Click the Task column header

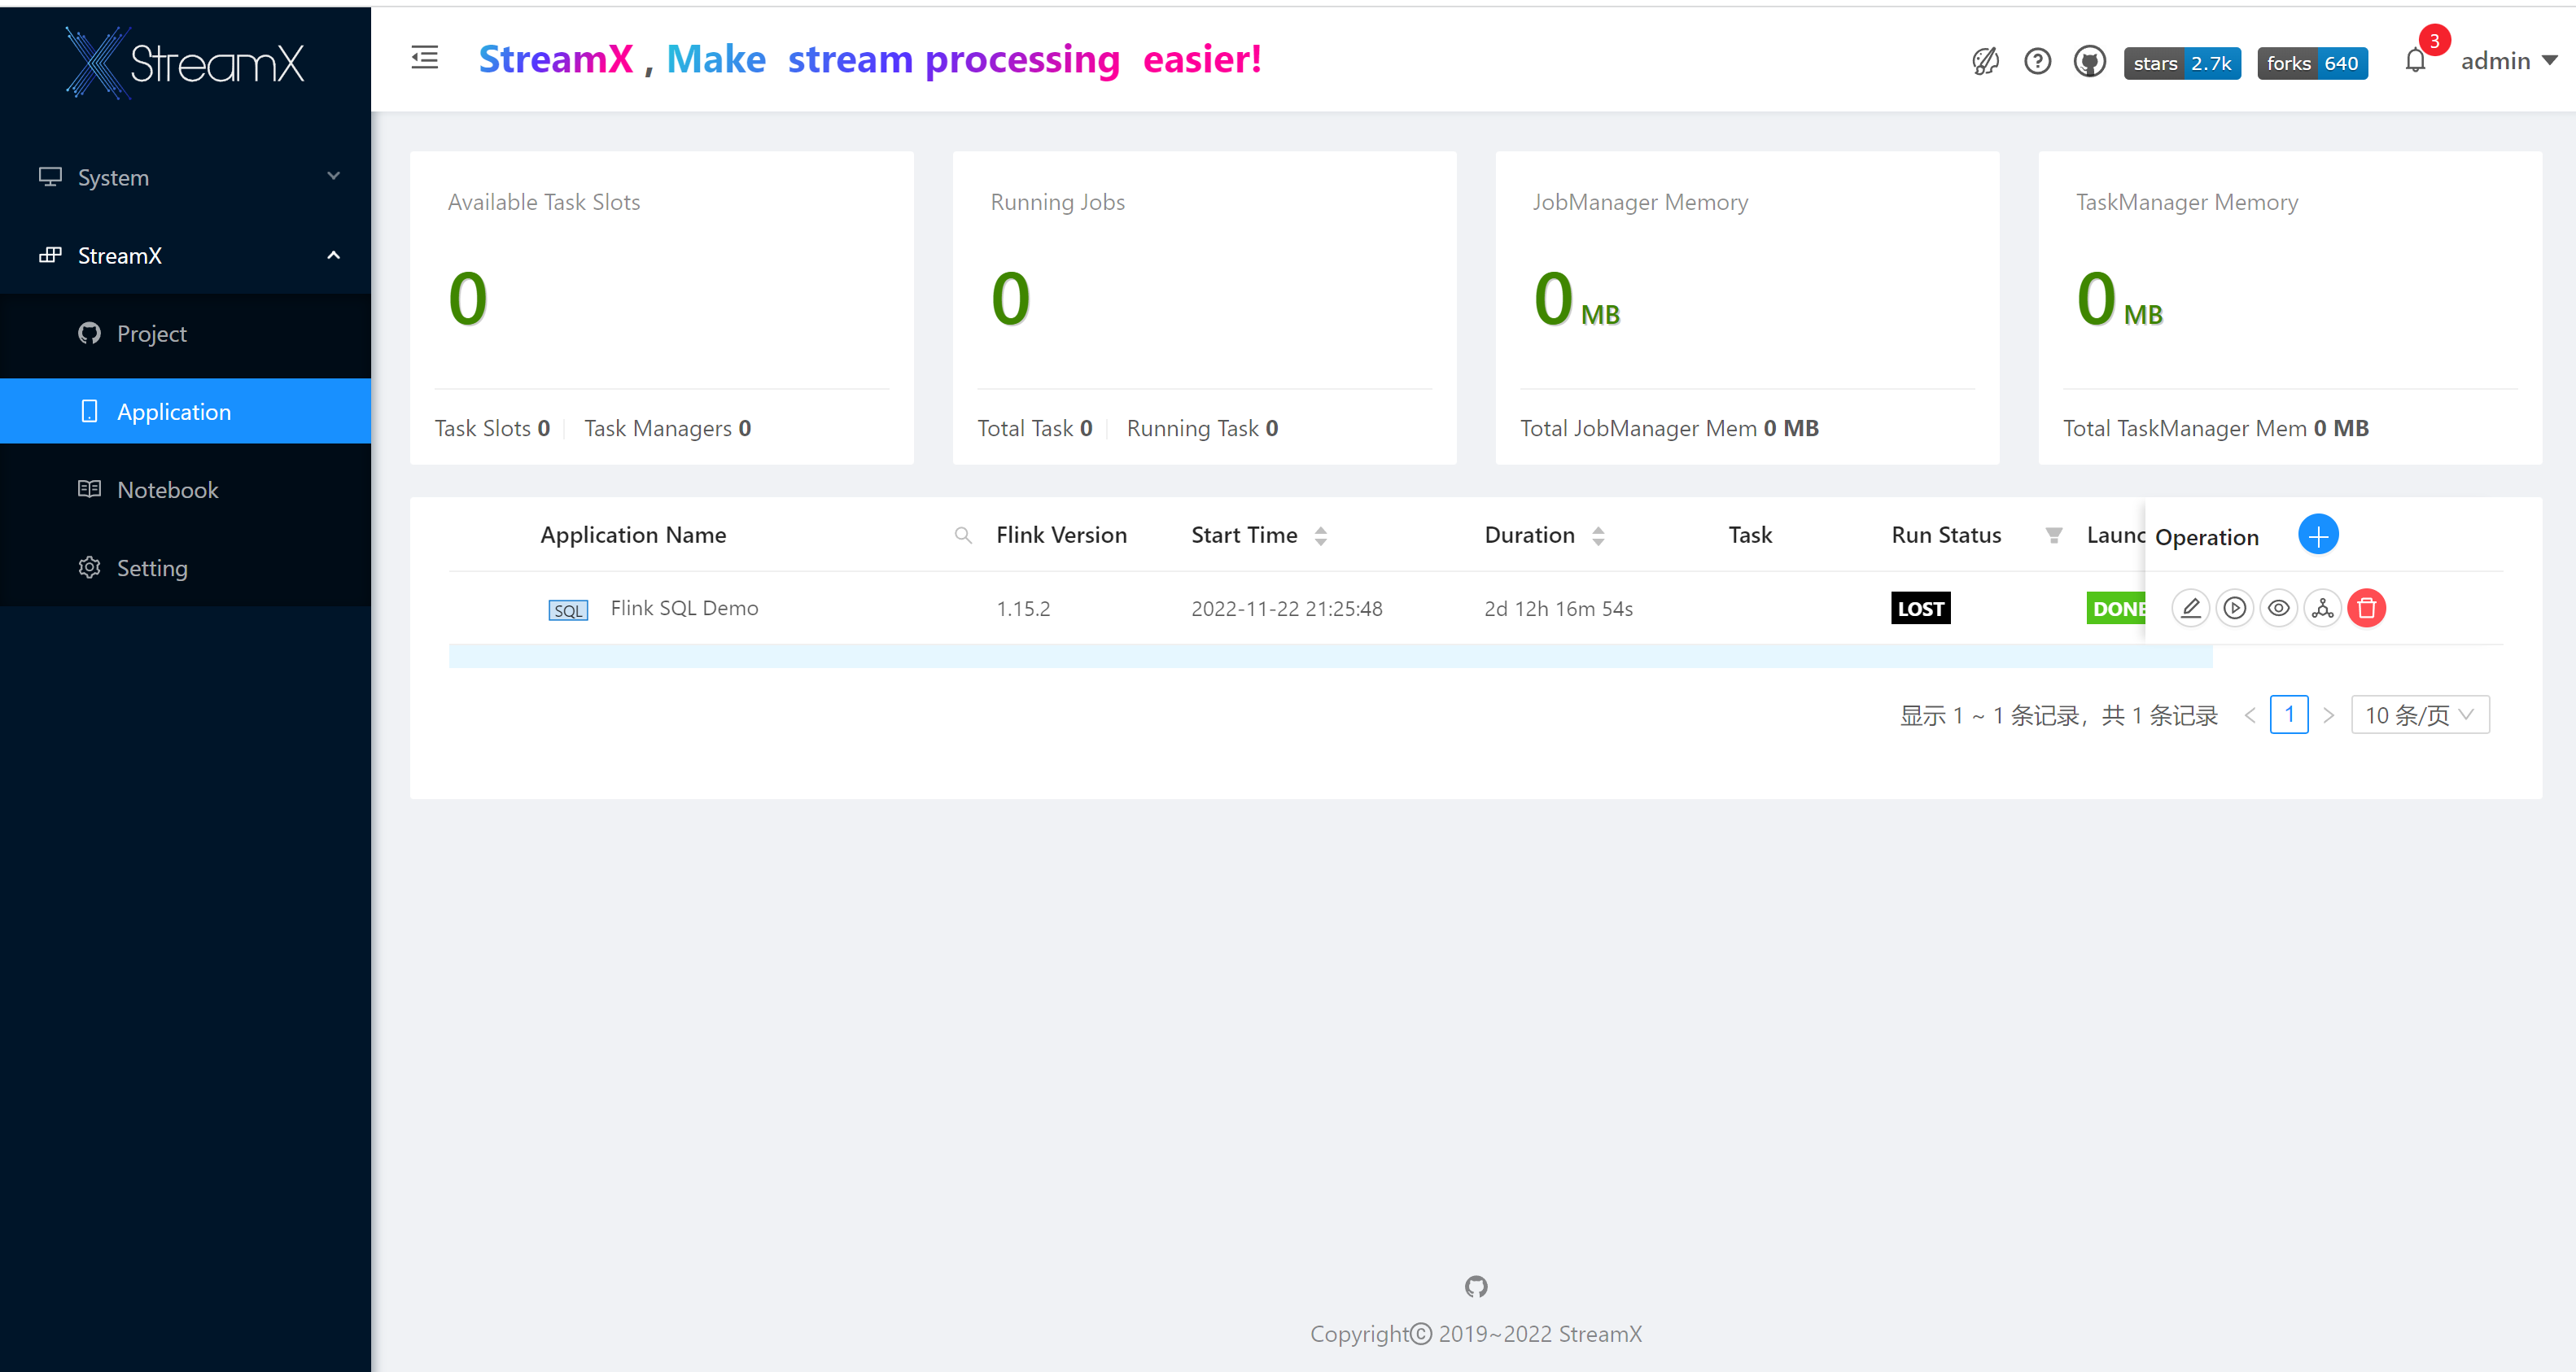click(1750, 535)
